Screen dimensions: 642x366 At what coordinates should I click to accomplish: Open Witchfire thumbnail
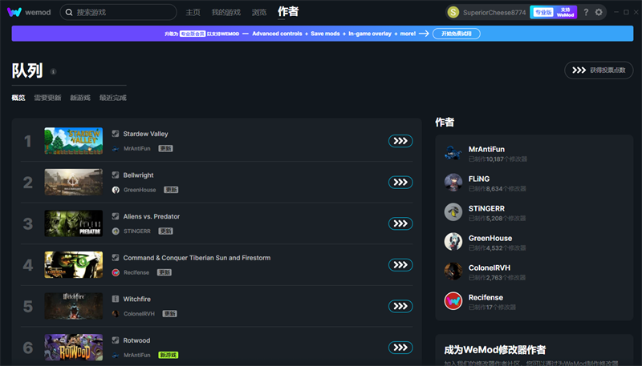click(x=74, y=306)
